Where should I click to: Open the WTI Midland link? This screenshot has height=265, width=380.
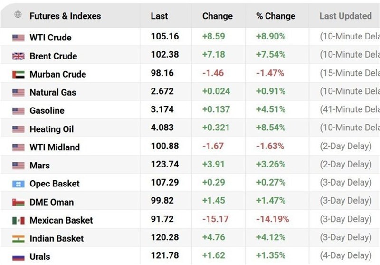tap(55, 147)
